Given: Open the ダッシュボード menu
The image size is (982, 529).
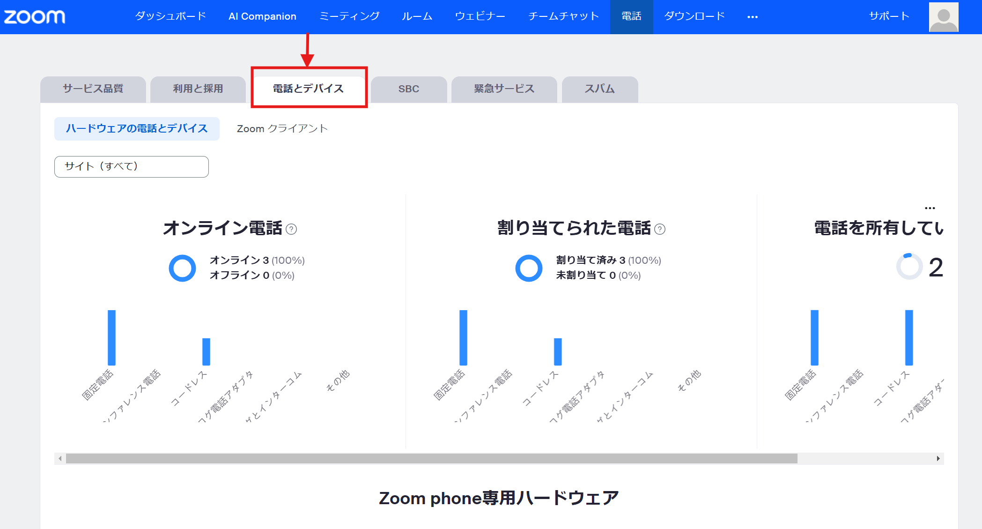Looking at the screenshot, I should (170, 16).
